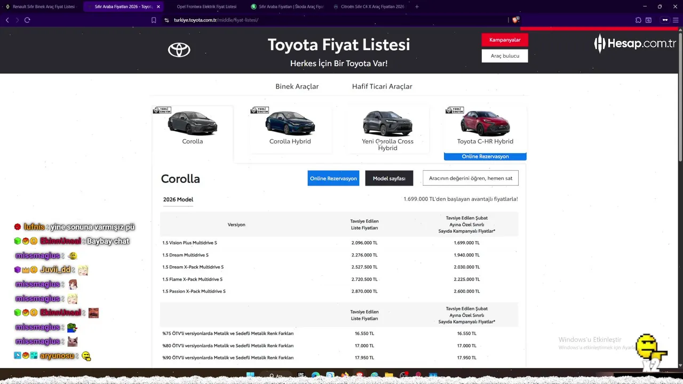Choose the Corolla Hybrid car thumbnail
Viewport: 683px width, 384px height.
tap(290, 124)
